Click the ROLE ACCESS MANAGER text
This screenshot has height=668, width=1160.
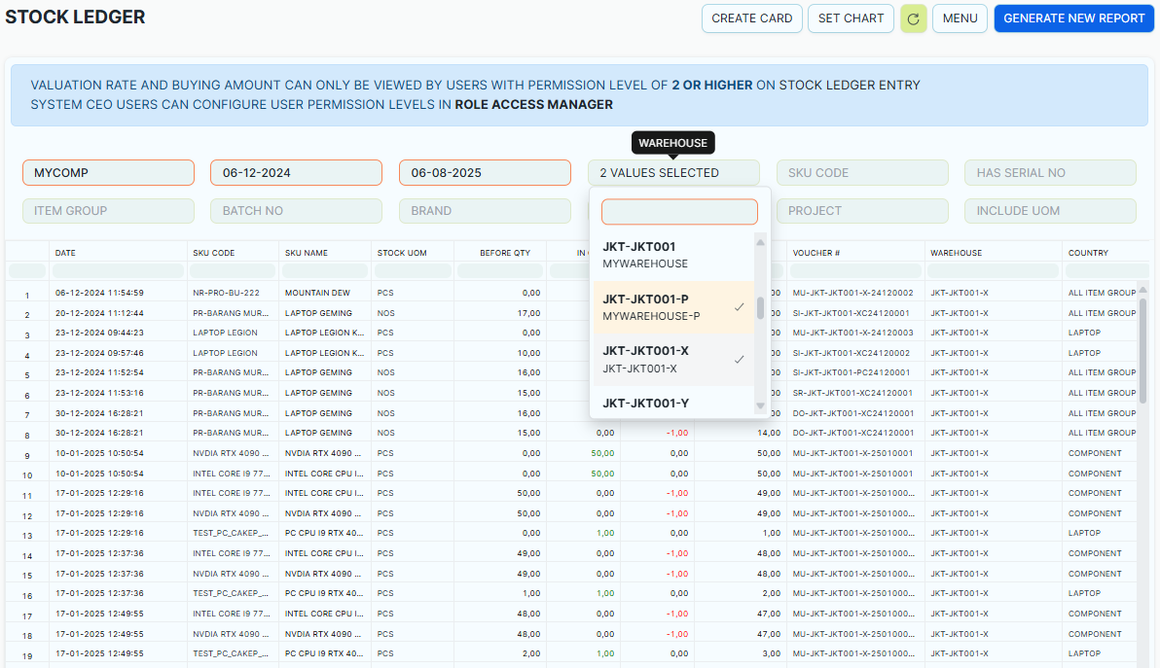533,105
